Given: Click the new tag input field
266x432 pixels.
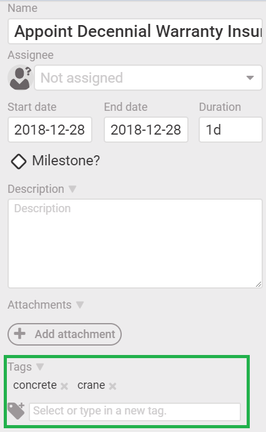Looking at the screenshot, I should (x=135, y=412).
